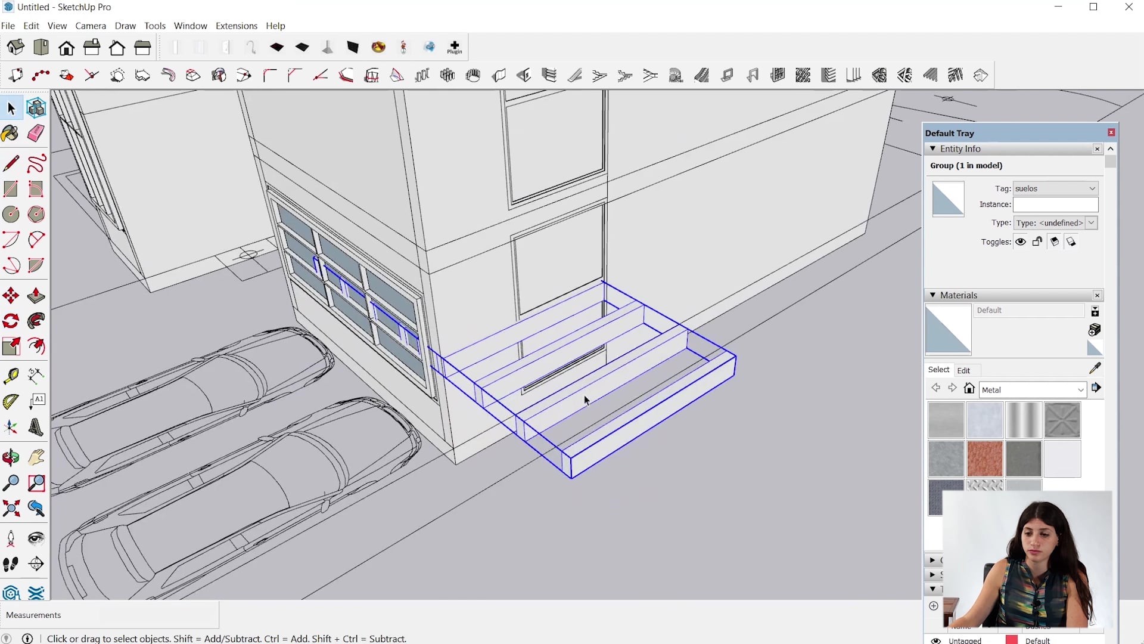Activate the Move tool
The image size is (1144, 644).
10,295
